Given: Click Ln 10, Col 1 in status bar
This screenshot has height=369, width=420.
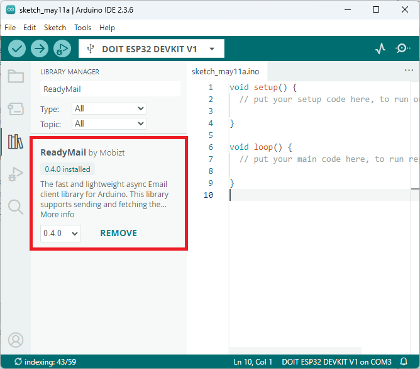Looking at the screenshot, I should 253,362.
